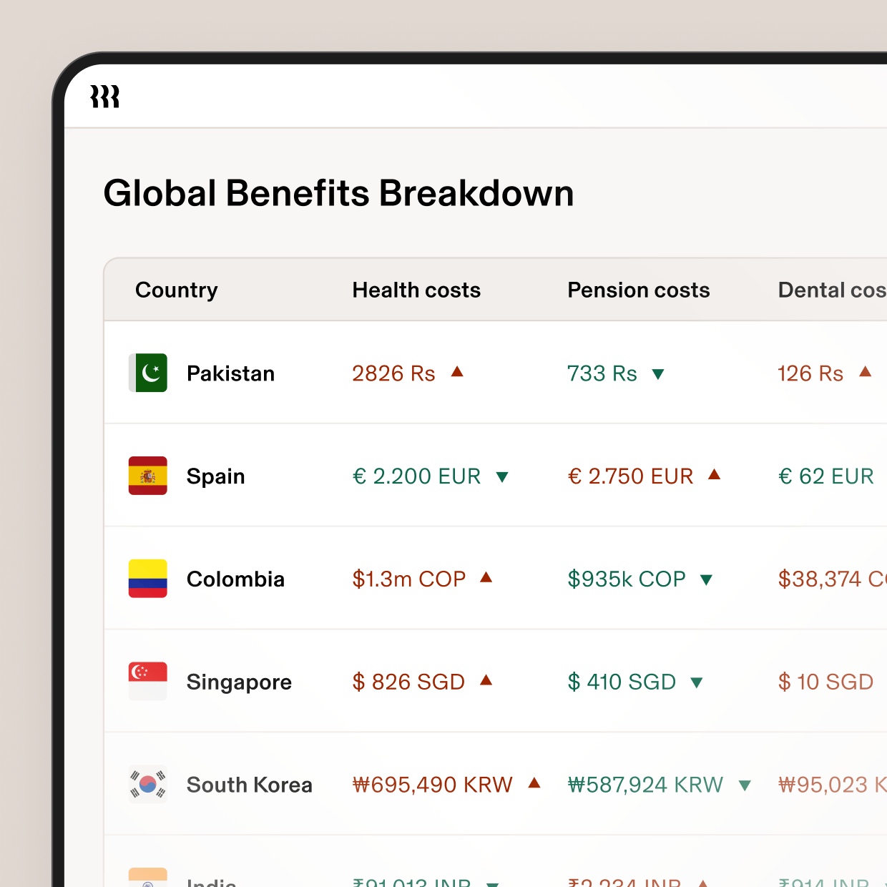Select the Pakistan flag icon
This screenshot has width=887, height=887.
[x=147, y=373]
